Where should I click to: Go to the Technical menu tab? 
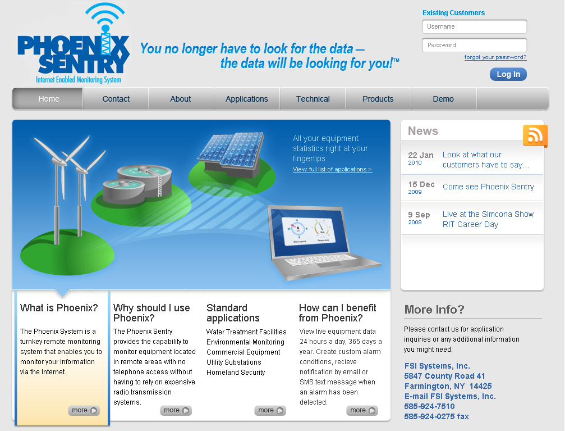(x=313, y=99)
